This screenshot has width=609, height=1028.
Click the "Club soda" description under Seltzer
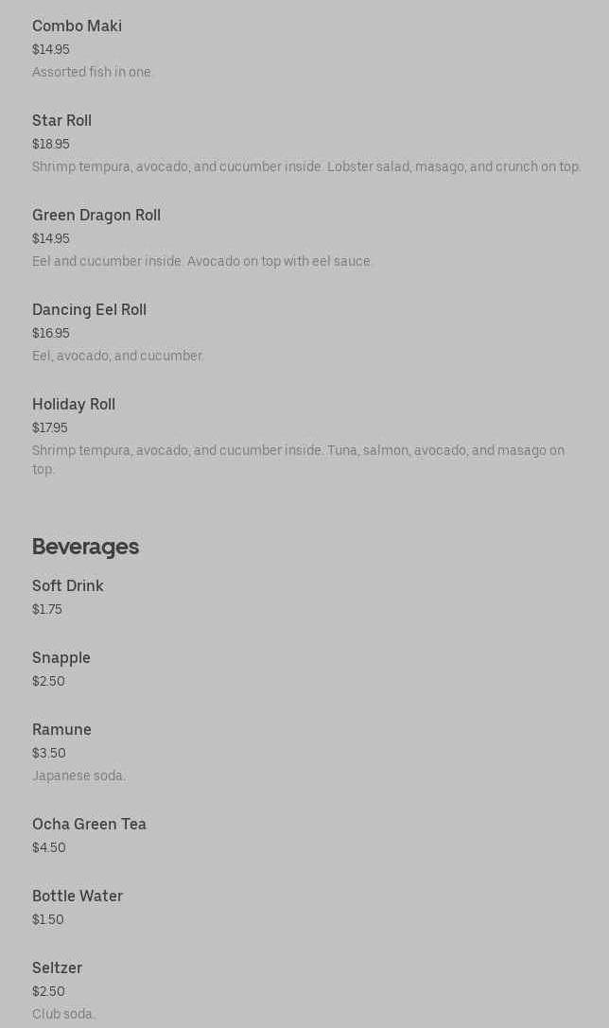click(x=63, y=1015)
